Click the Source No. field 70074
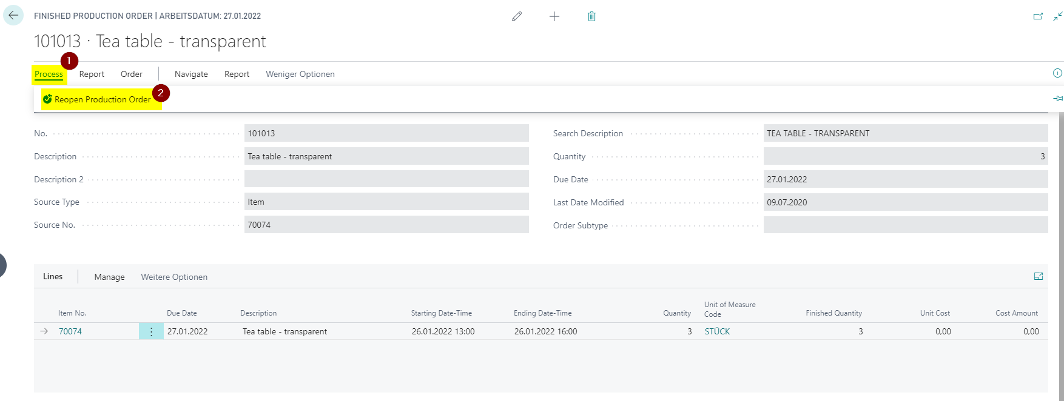 coord(386,225)
